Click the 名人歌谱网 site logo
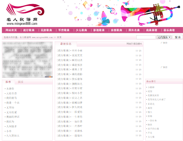This screenshot has width=183, height=141. [25, 14]
